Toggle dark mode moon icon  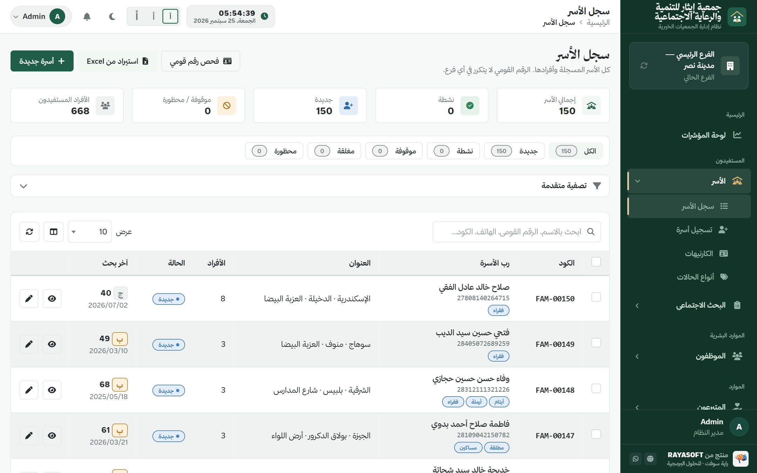click(112, 16)
